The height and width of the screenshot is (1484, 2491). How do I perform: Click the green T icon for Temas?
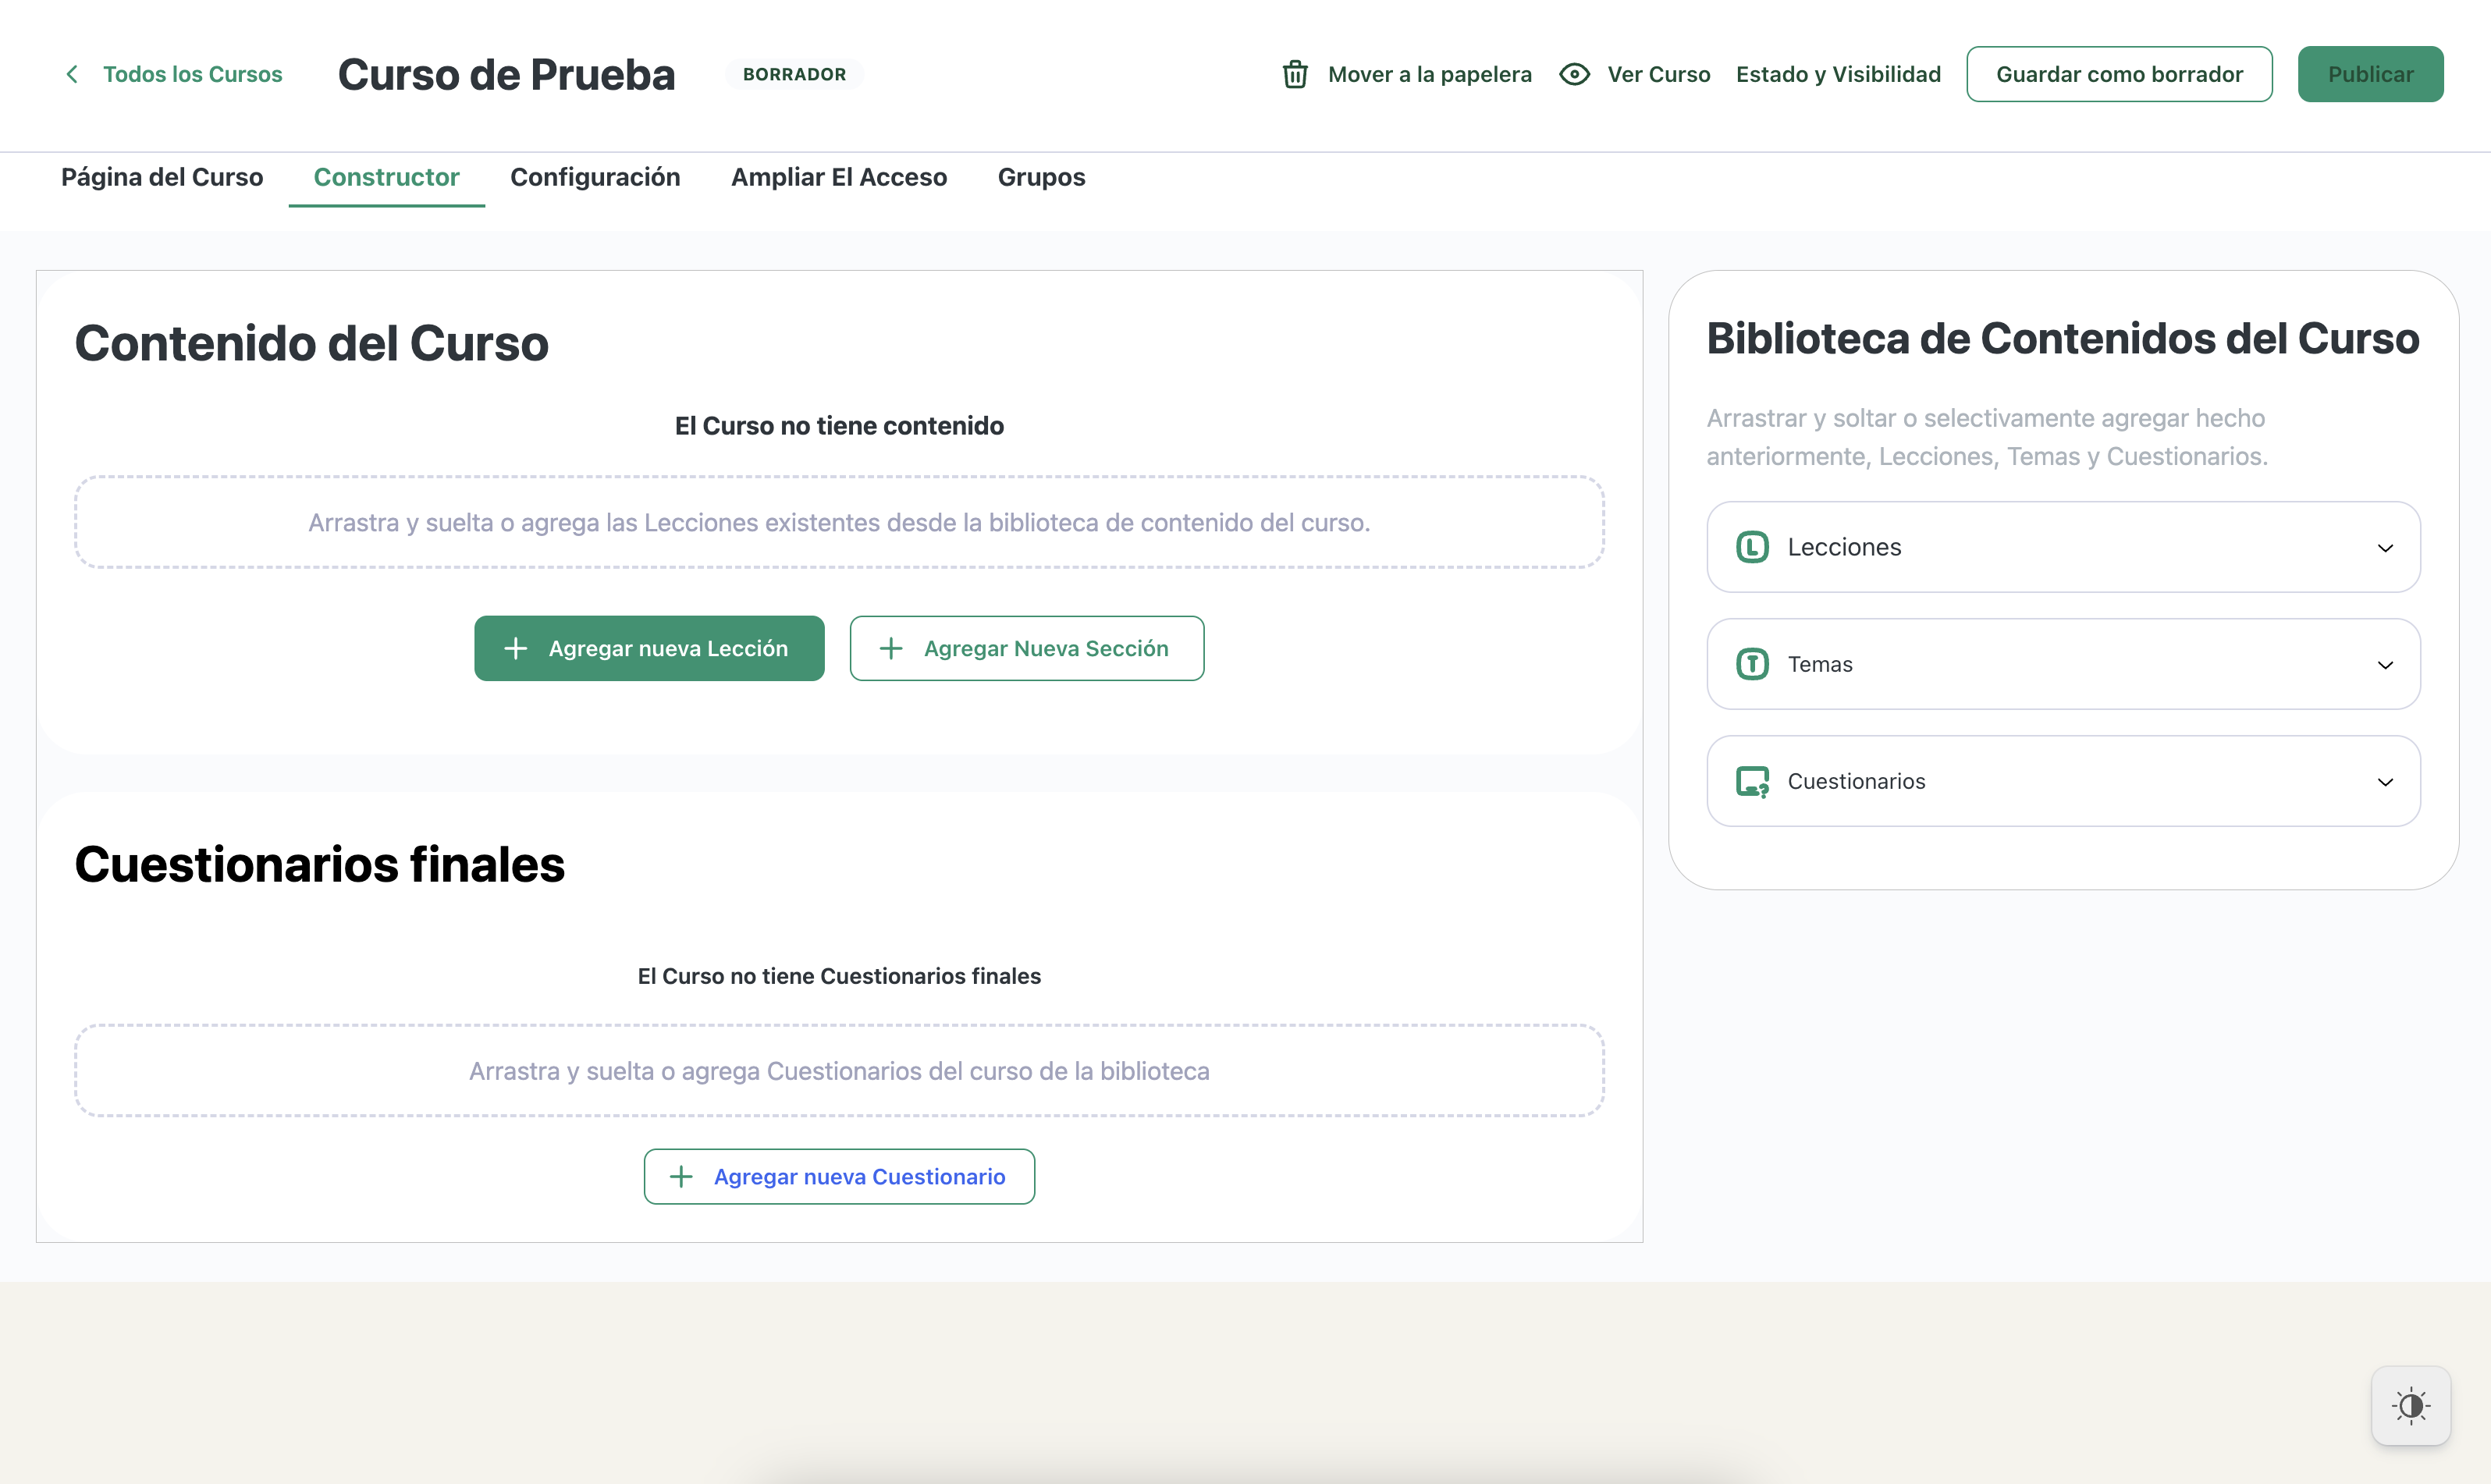tap(1752, 664)
